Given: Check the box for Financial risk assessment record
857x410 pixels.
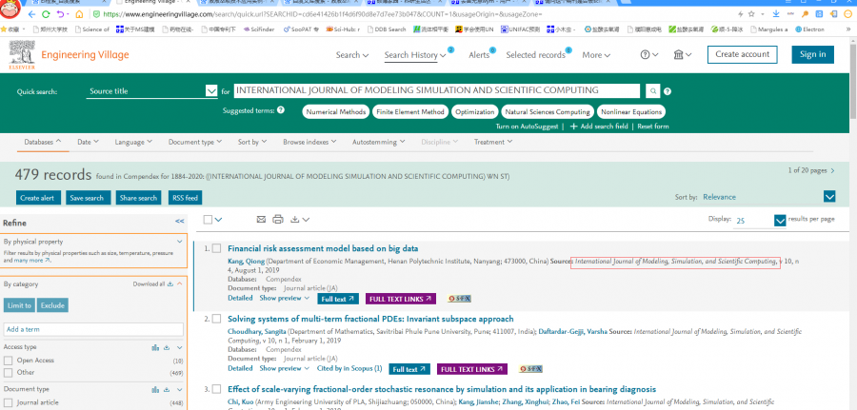Looking at the screenshot, I should 216,248.
